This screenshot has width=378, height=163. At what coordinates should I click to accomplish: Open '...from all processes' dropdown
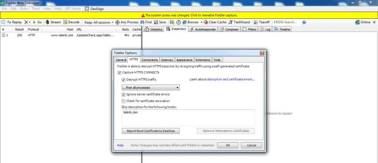[x=151, y=88]
